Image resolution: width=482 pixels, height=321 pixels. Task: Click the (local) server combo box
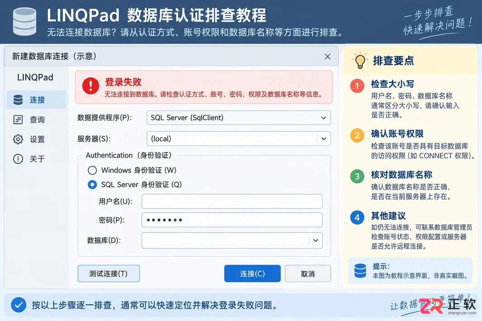click(239, 138)
